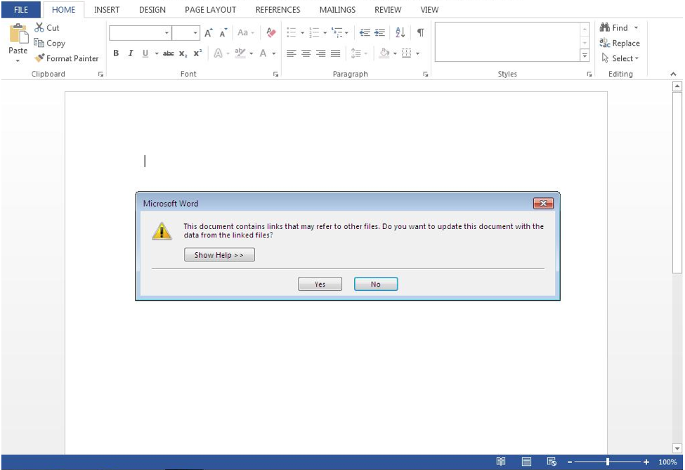Expand the Show Help section
685x470 pixels.
point(219,255)
